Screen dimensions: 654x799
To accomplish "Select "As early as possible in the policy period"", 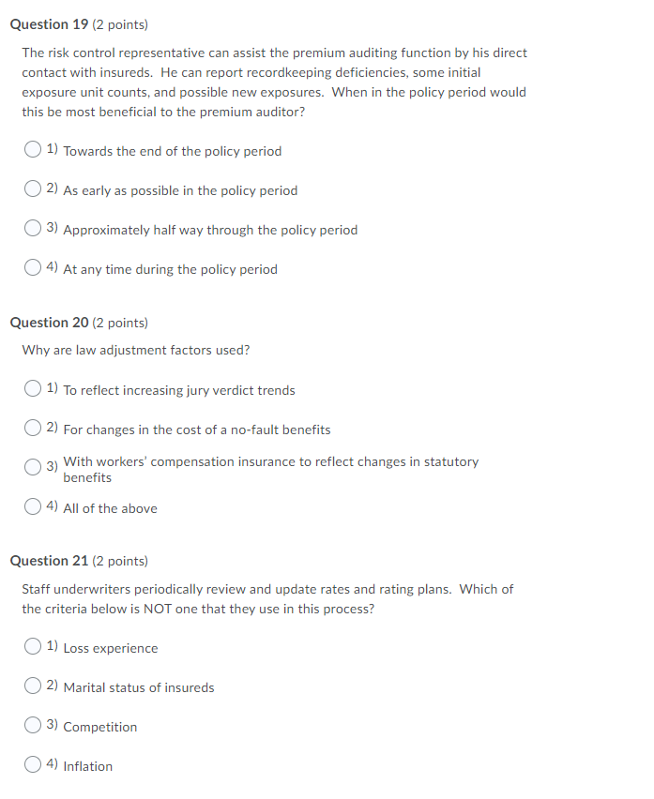I will [31, 188].
